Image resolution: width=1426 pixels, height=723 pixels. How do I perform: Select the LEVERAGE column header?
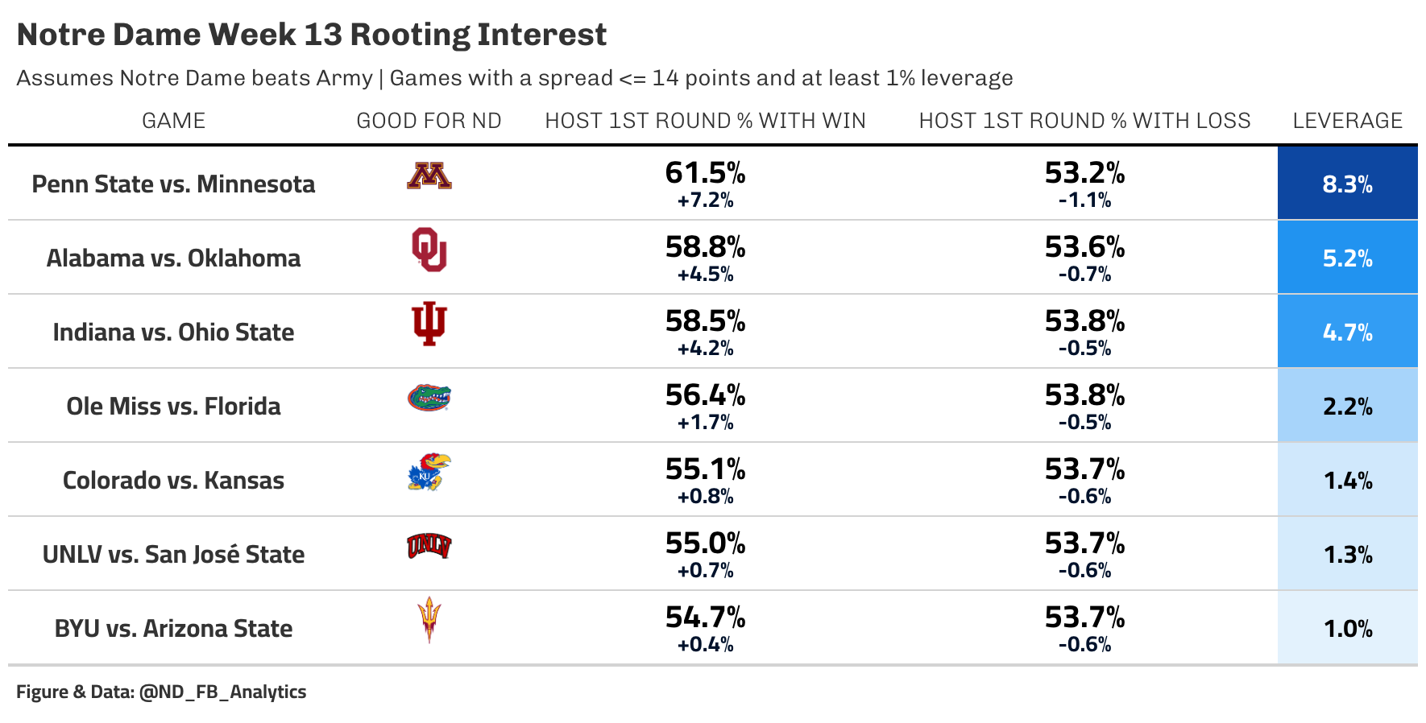(1348, 121)
